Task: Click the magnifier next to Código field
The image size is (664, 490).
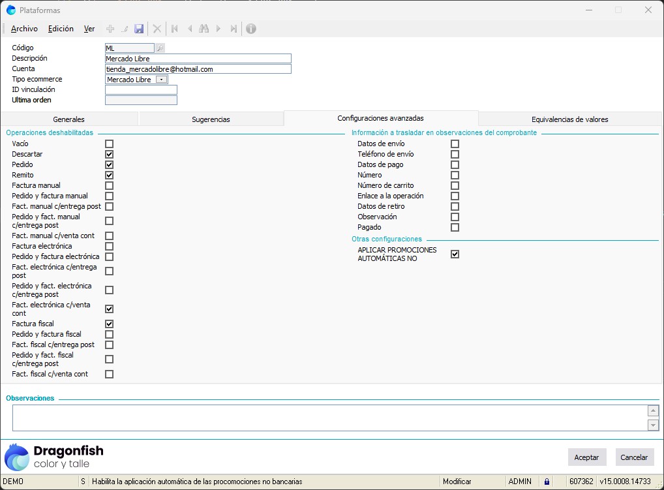Action: pyautogui.click(x=160, y=48)
